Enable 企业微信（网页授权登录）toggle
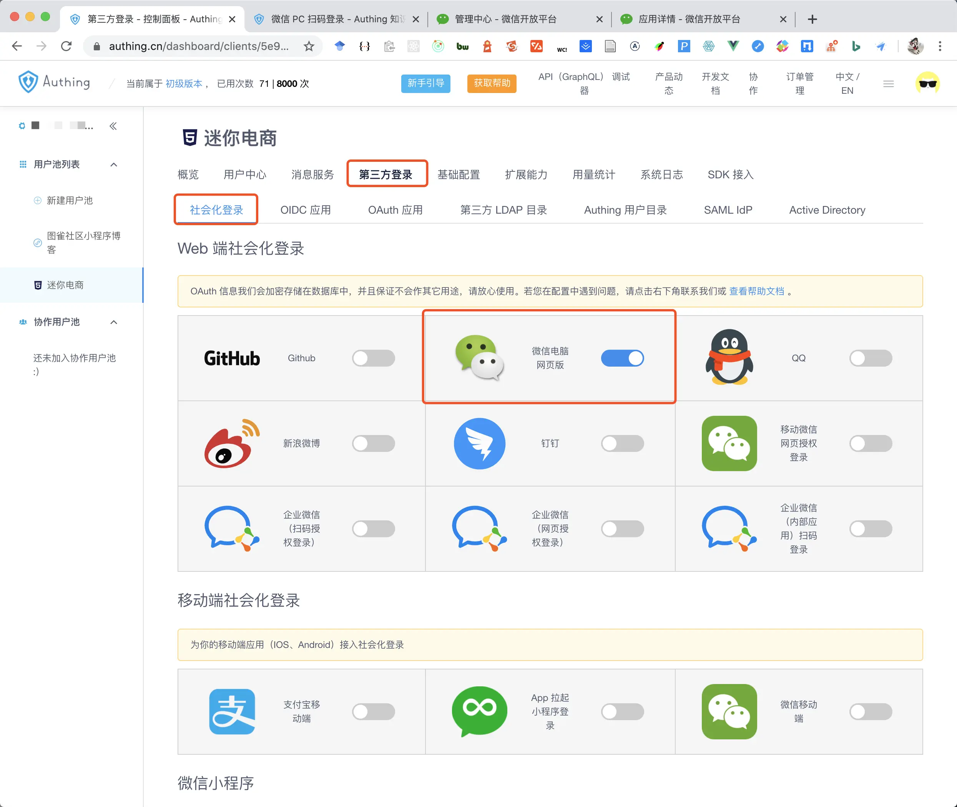957x807 pixels. point(622,528)
